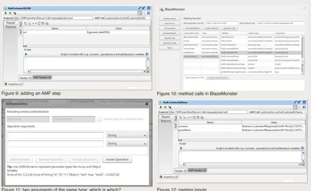Open Server response in Text tab
311x191 pixels.
click(x=218, y=78)
